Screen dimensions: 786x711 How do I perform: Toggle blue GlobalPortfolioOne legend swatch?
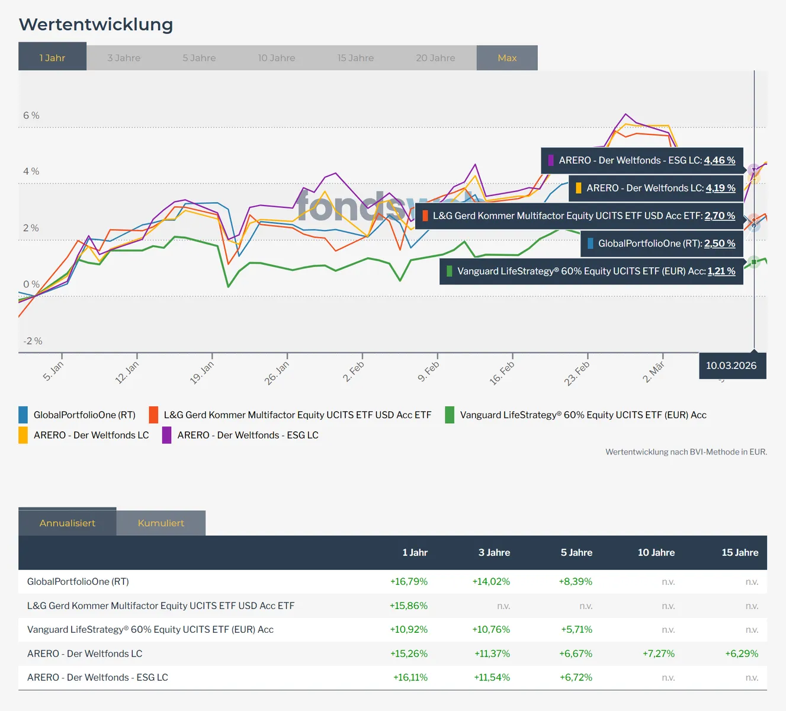[x=23, y=415]
